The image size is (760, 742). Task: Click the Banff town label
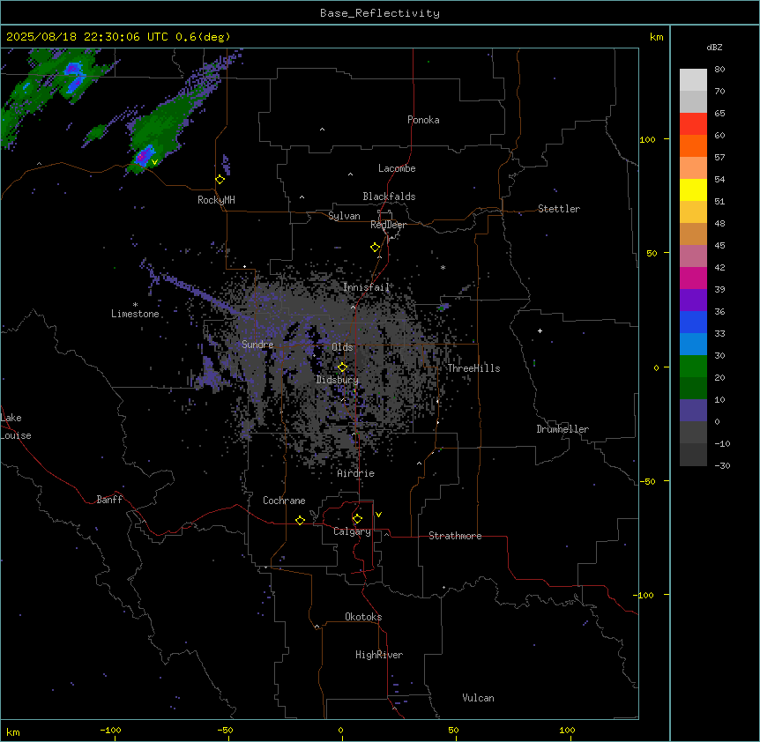[109, 500]
